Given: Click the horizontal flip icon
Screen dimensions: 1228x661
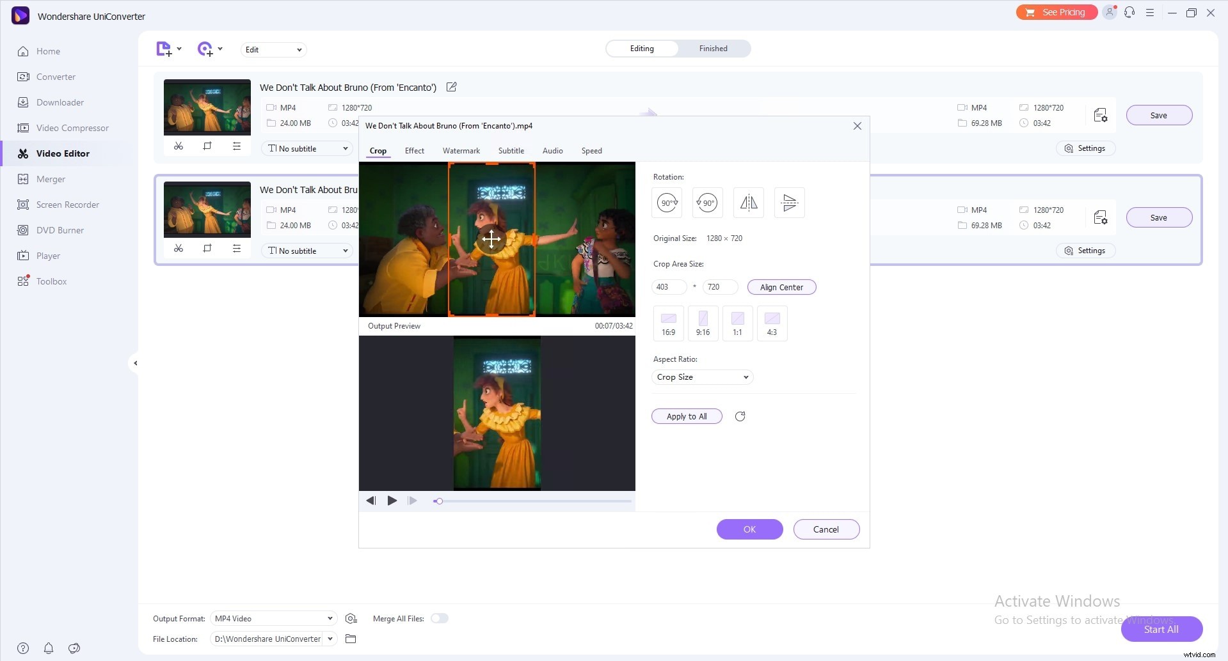Looking at the screenshot, I should pos(748,202).
